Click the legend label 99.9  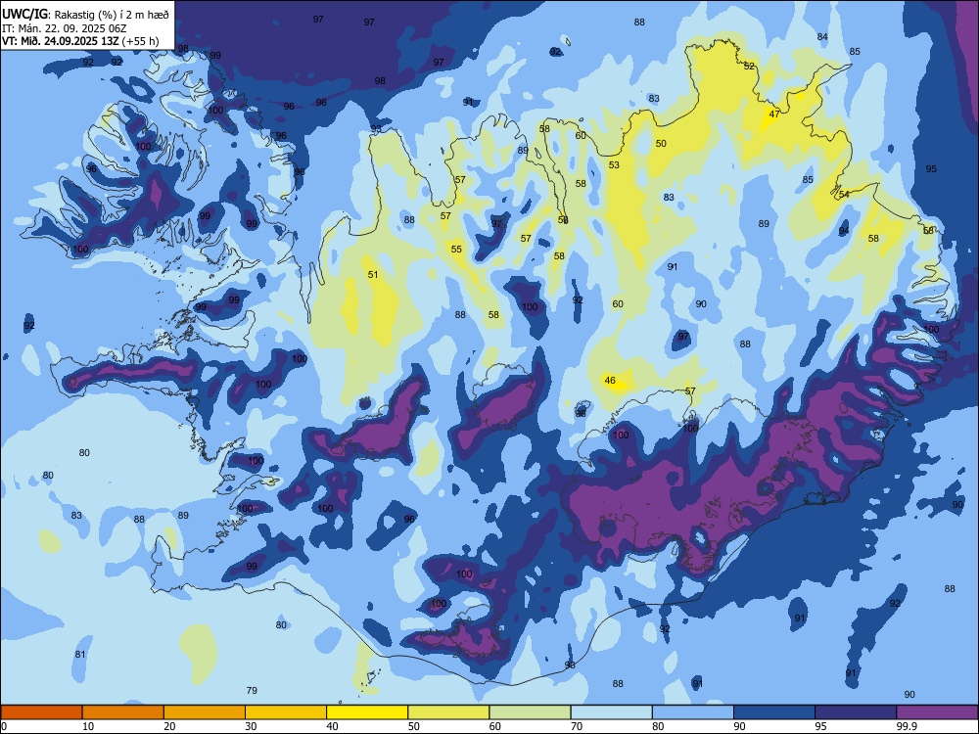point(907,726)
